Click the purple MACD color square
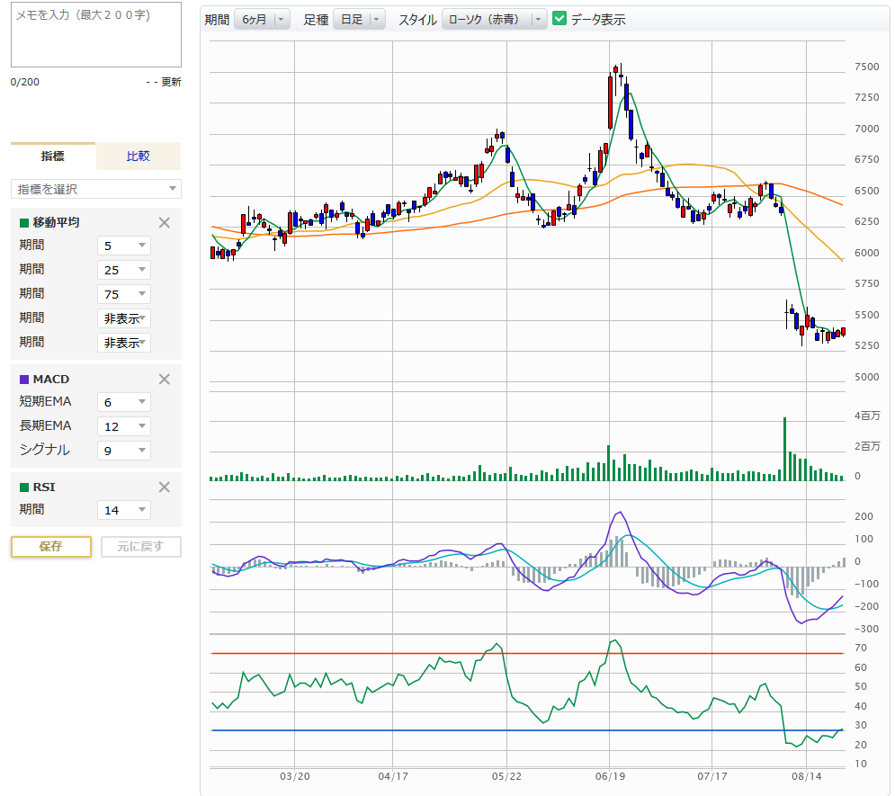This screenshot has height=796, width=895. [24, 380]
